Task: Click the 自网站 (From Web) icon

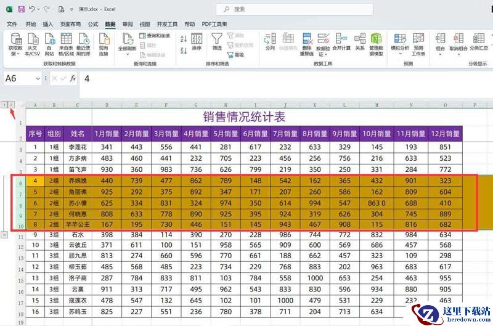Action: tap(49, 44)
